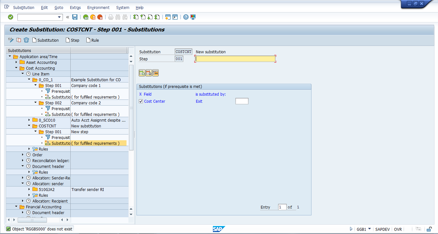438x234 pixels.
Task: Open the GGB1 transaction dropdown in status bar
Action: tap(369, 229)
